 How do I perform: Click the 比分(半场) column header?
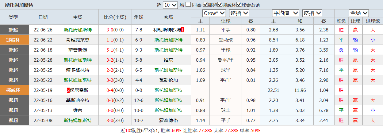click(115, 17)
